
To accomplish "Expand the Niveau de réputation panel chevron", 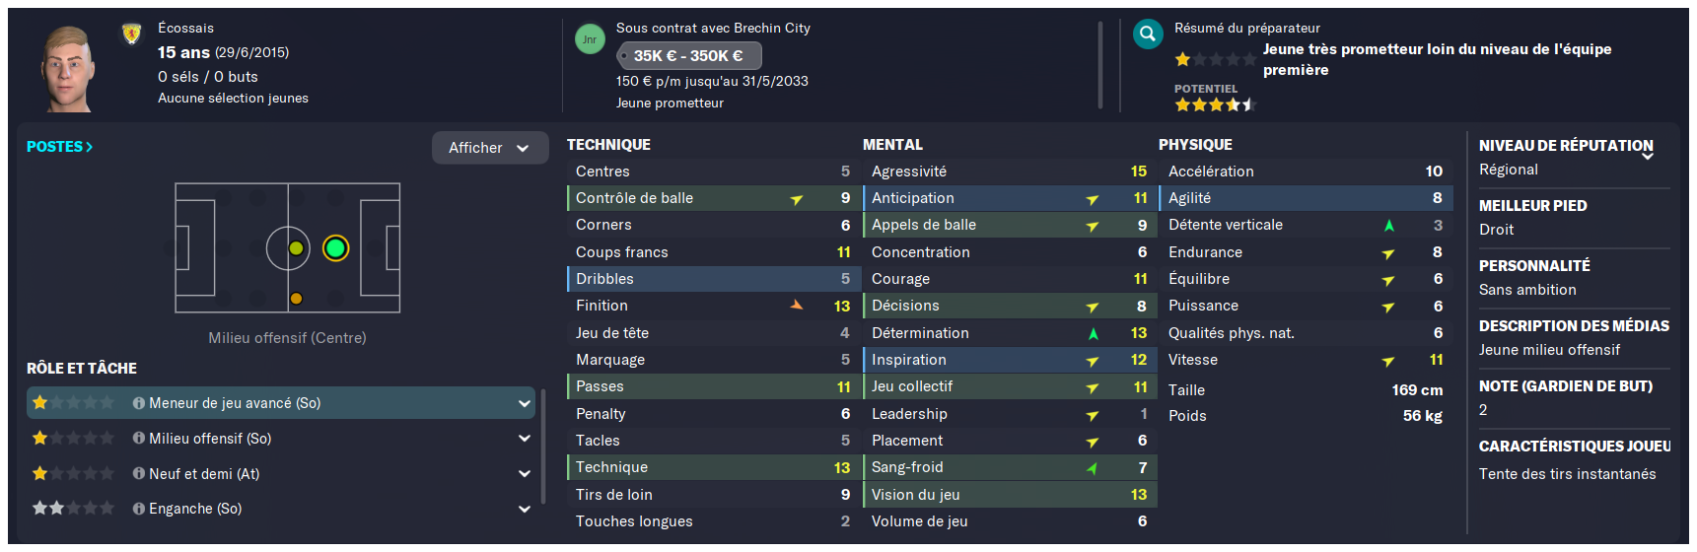I will [1648, 156].
